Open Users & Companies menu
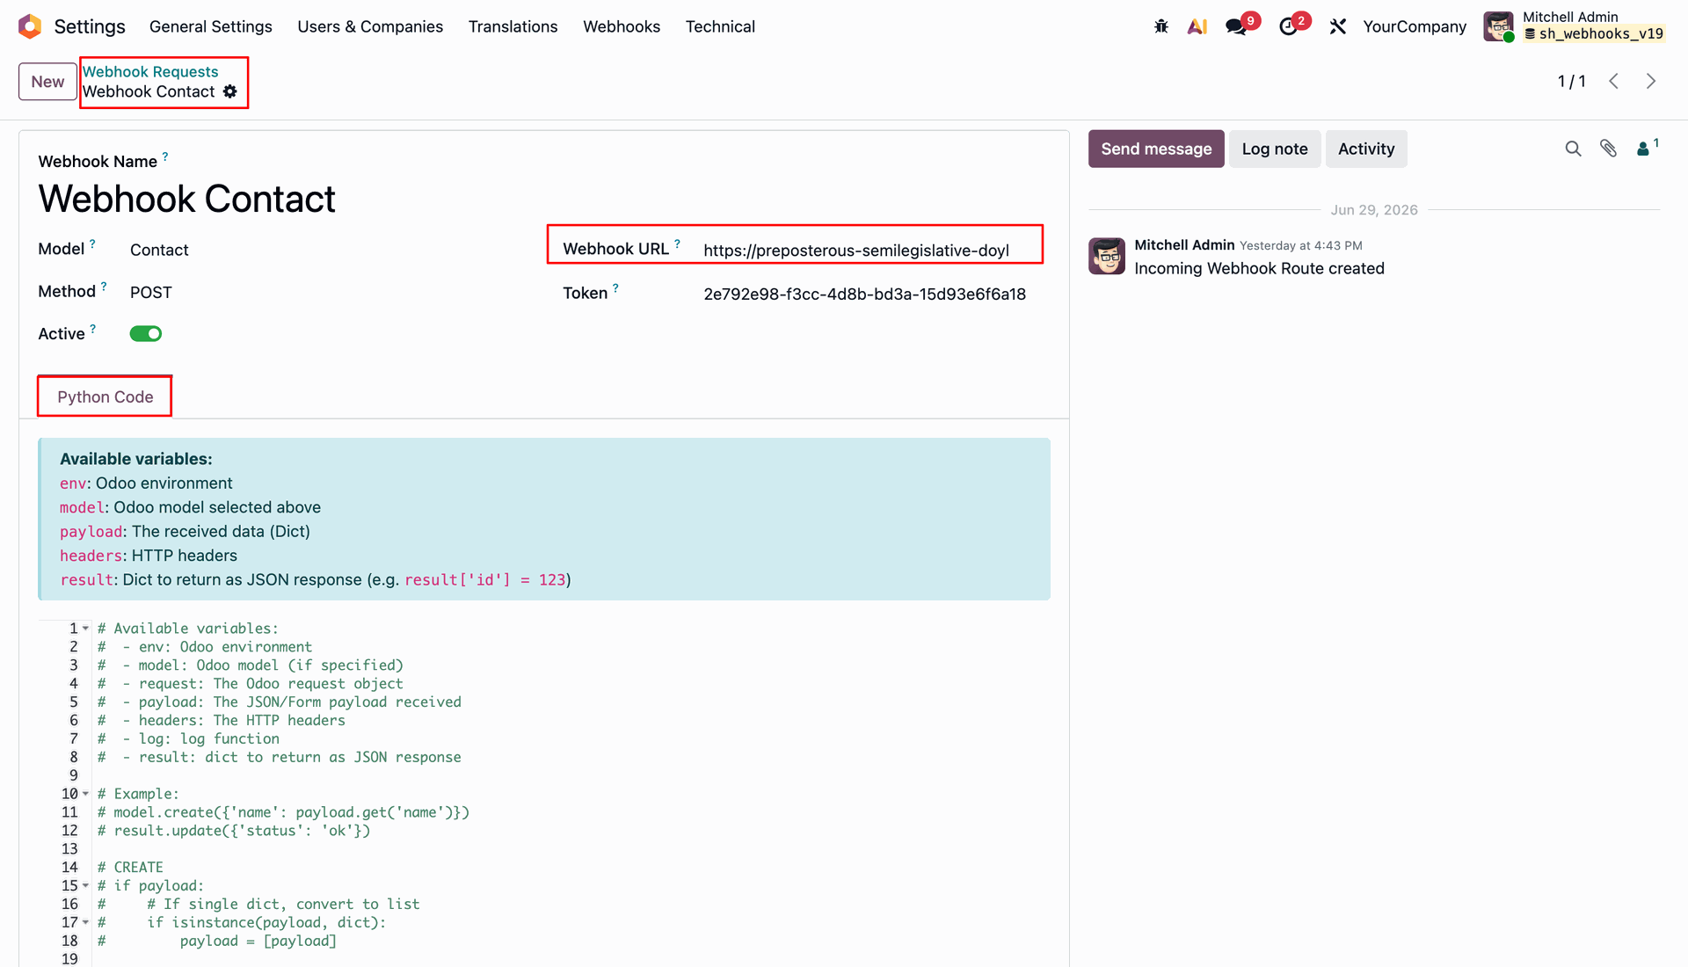 [370, 26]
